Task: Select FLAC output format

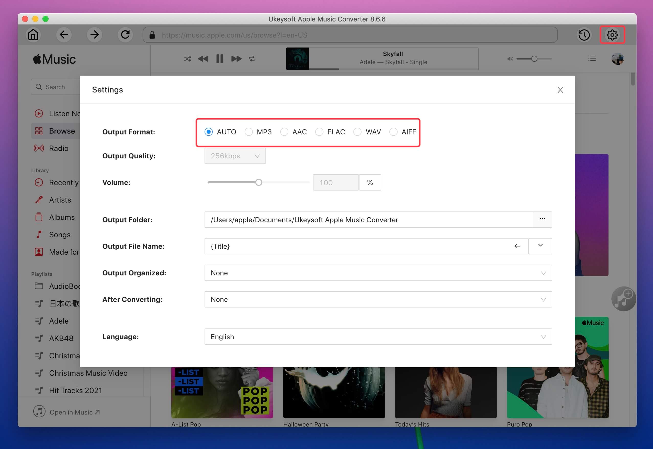Action: 320,132
